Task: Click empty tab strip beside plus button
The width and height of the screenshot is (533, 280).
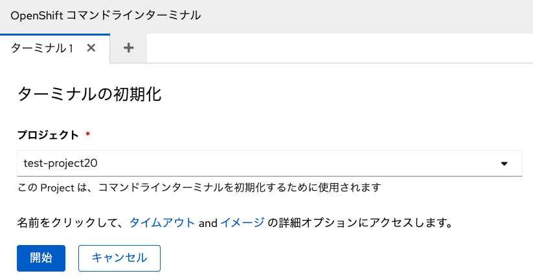Action: pyautogui.click(x=340, y=48)
